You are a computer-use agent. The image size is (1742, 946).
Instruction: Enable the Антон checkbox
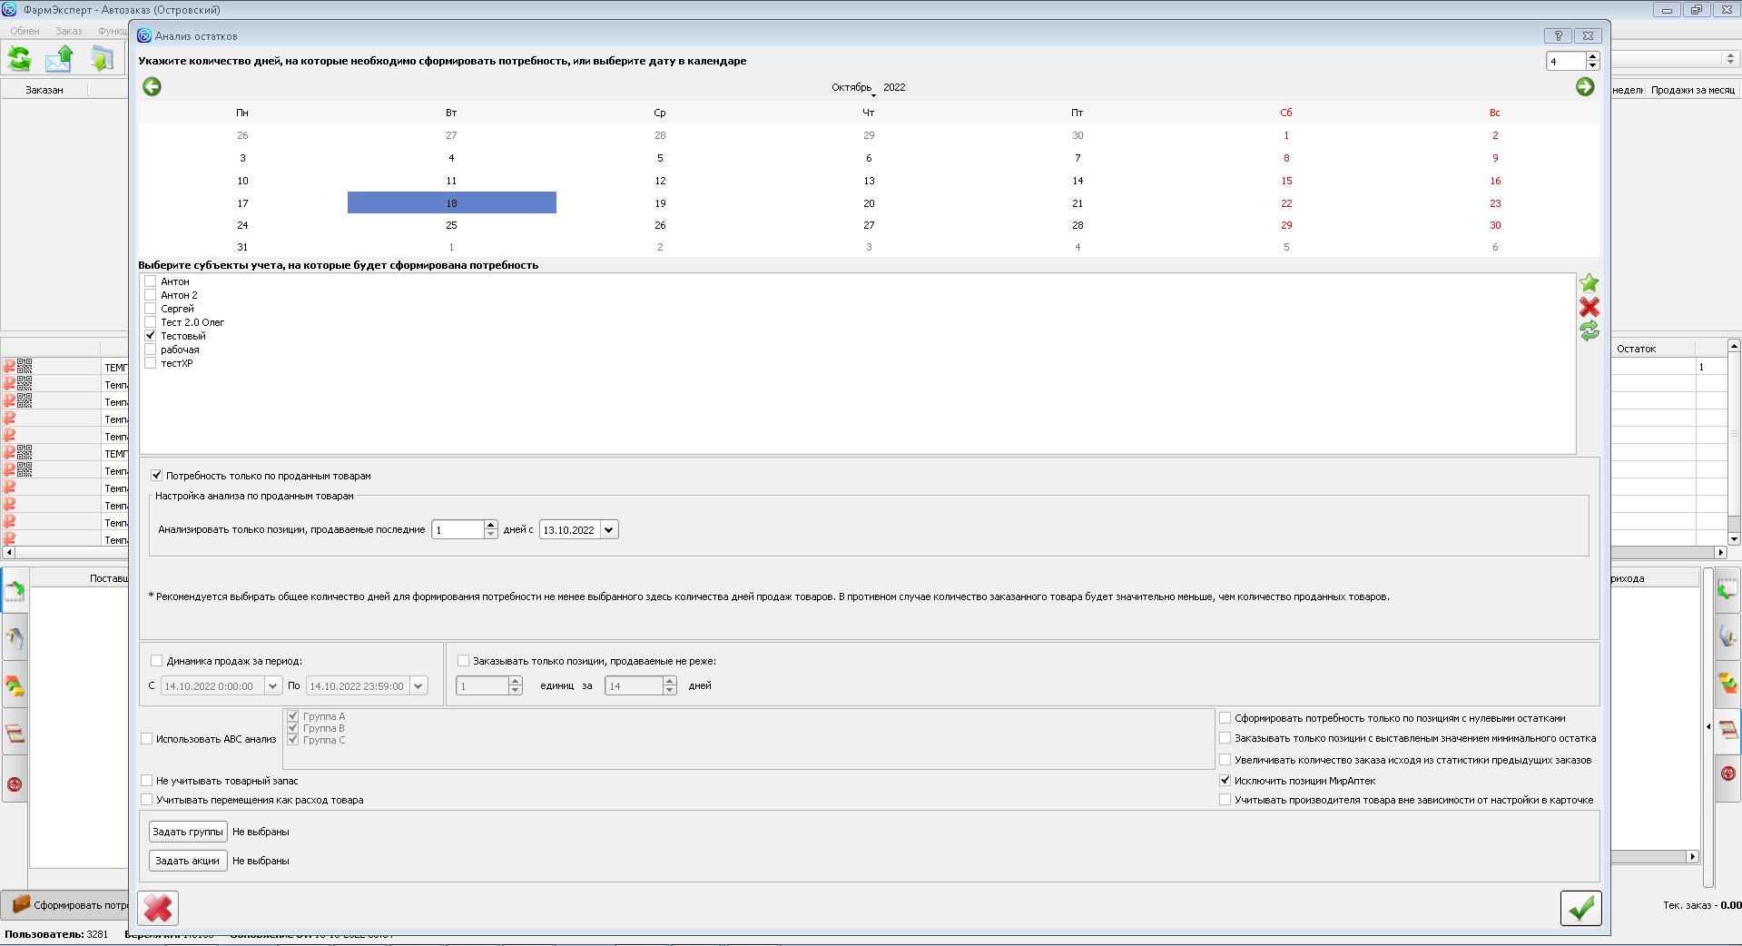[151, 281]
